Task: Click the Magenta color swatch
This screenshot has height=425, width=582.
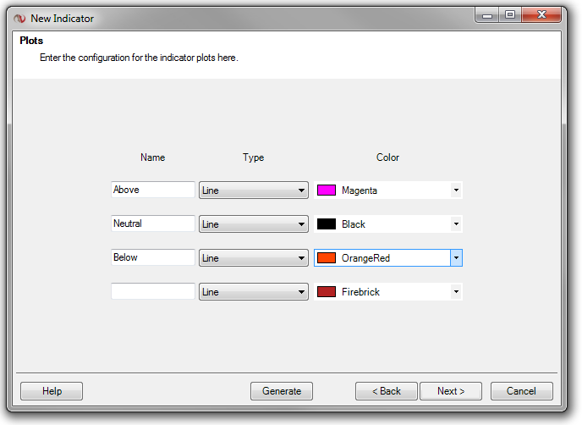Action: coord(327,190)
